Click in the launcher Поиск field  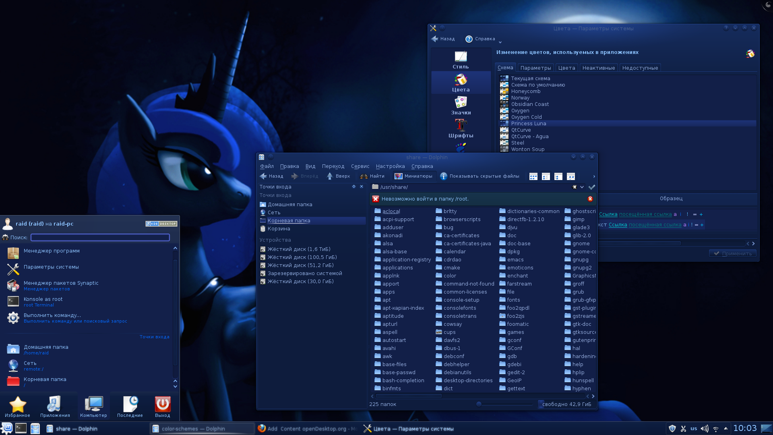100,237
